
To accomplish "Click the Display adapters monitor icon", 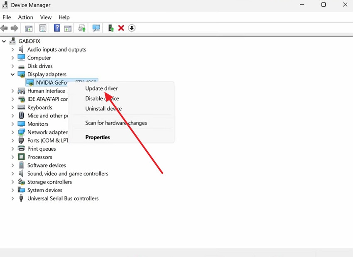I will [21, 74].
